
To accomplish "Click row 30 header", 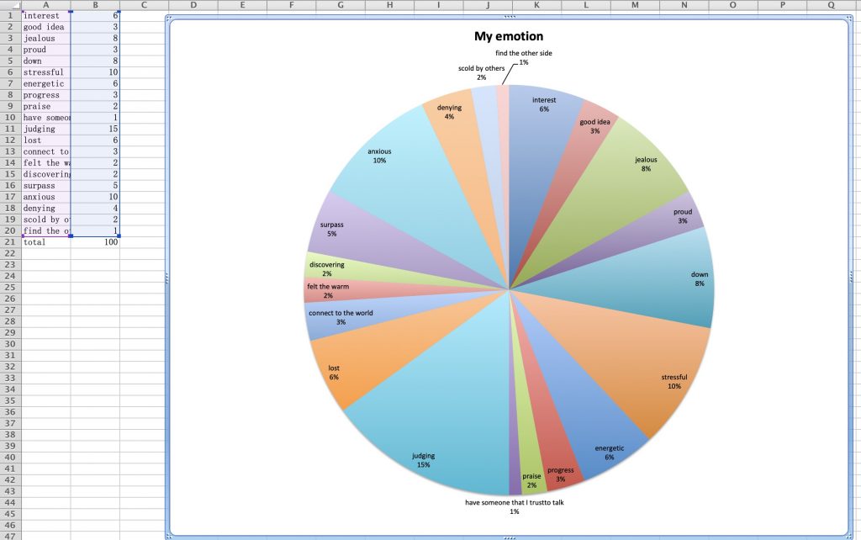I will pyautogui.click(x=10, y=344).
